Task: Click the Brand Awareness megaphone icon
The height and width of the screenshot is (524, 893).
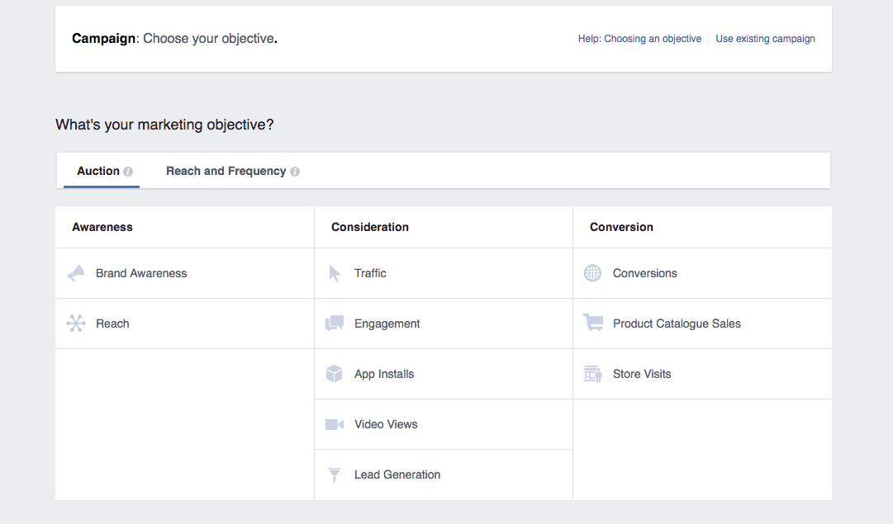Action: click(76, 273)
